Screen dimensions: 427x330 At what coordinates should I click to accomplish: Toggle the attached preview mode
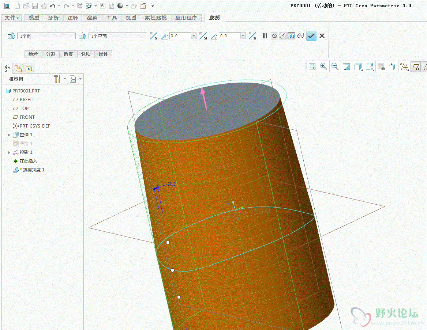[x=291, y=36]
